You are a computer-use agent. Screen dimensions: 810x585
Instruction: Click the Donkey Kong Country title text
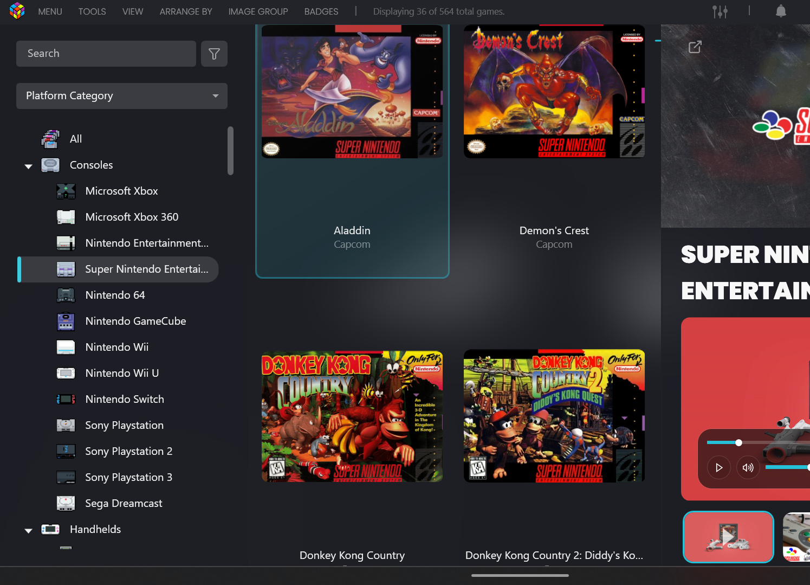pos(352,555)
